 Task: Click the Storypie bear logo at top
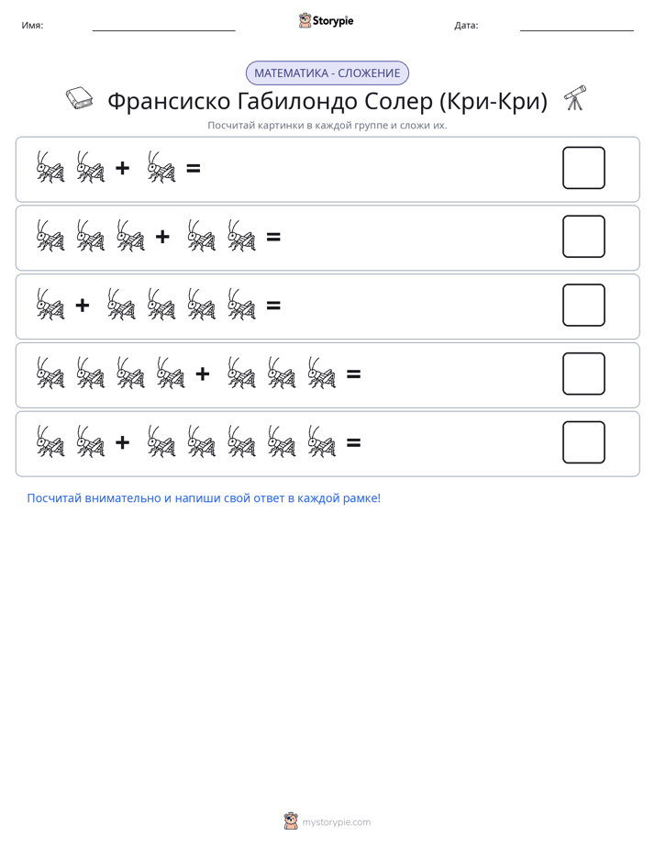click(305, 20)
